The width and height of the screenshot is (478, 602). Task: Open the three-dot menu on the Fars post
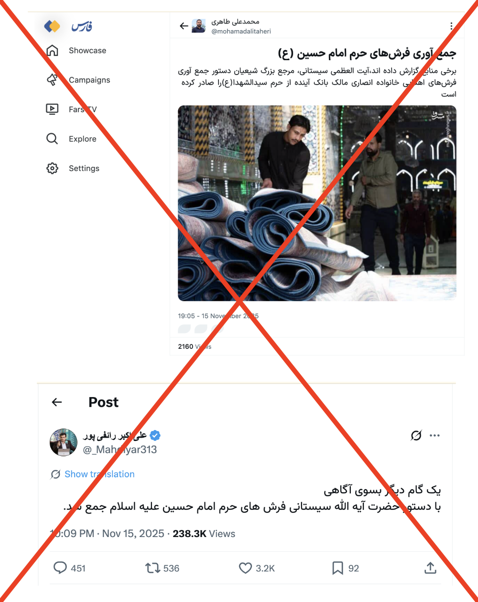pos(451,26)
